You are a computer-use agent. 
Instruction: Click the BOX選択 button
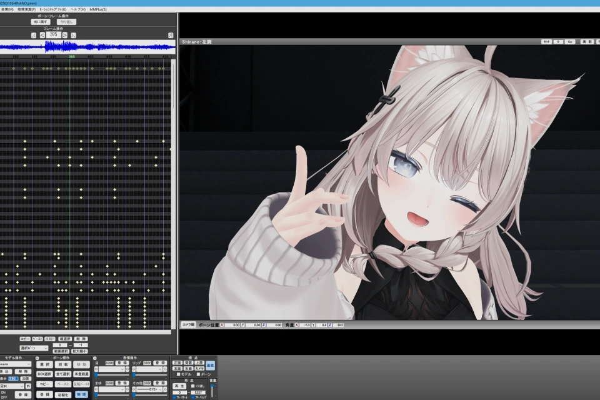click(44, 374)
